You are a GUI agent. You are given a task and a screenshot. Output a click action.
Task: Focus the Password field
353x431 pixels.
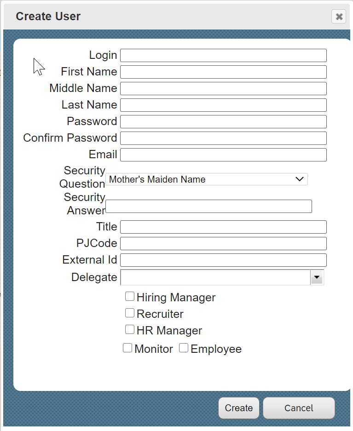[x=224, y=122]
